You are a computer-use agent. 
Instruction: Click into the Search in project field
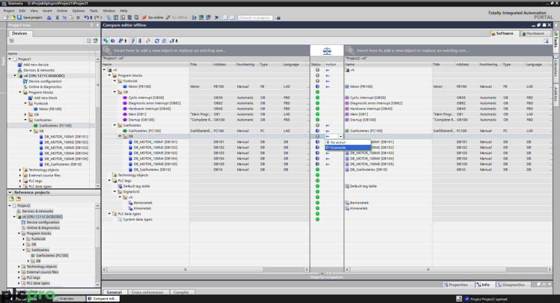pyautogui.click(x=255, y=17)
